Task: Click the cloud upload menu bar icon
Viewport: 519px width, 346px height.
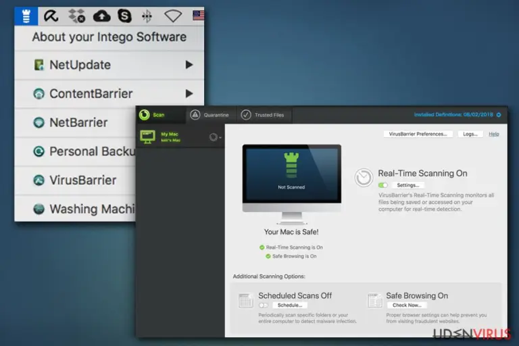Action: [101, 16]
